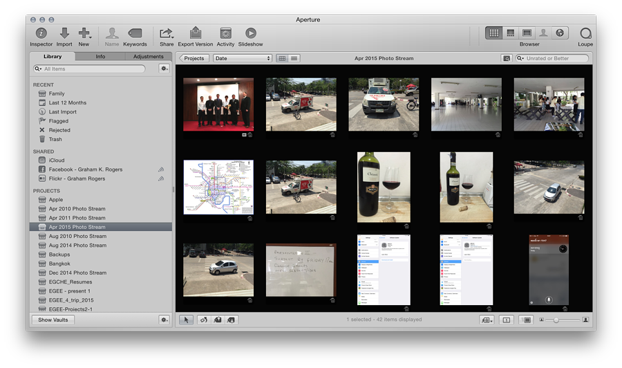Click the iCloud shared icon

pos(42,160)
